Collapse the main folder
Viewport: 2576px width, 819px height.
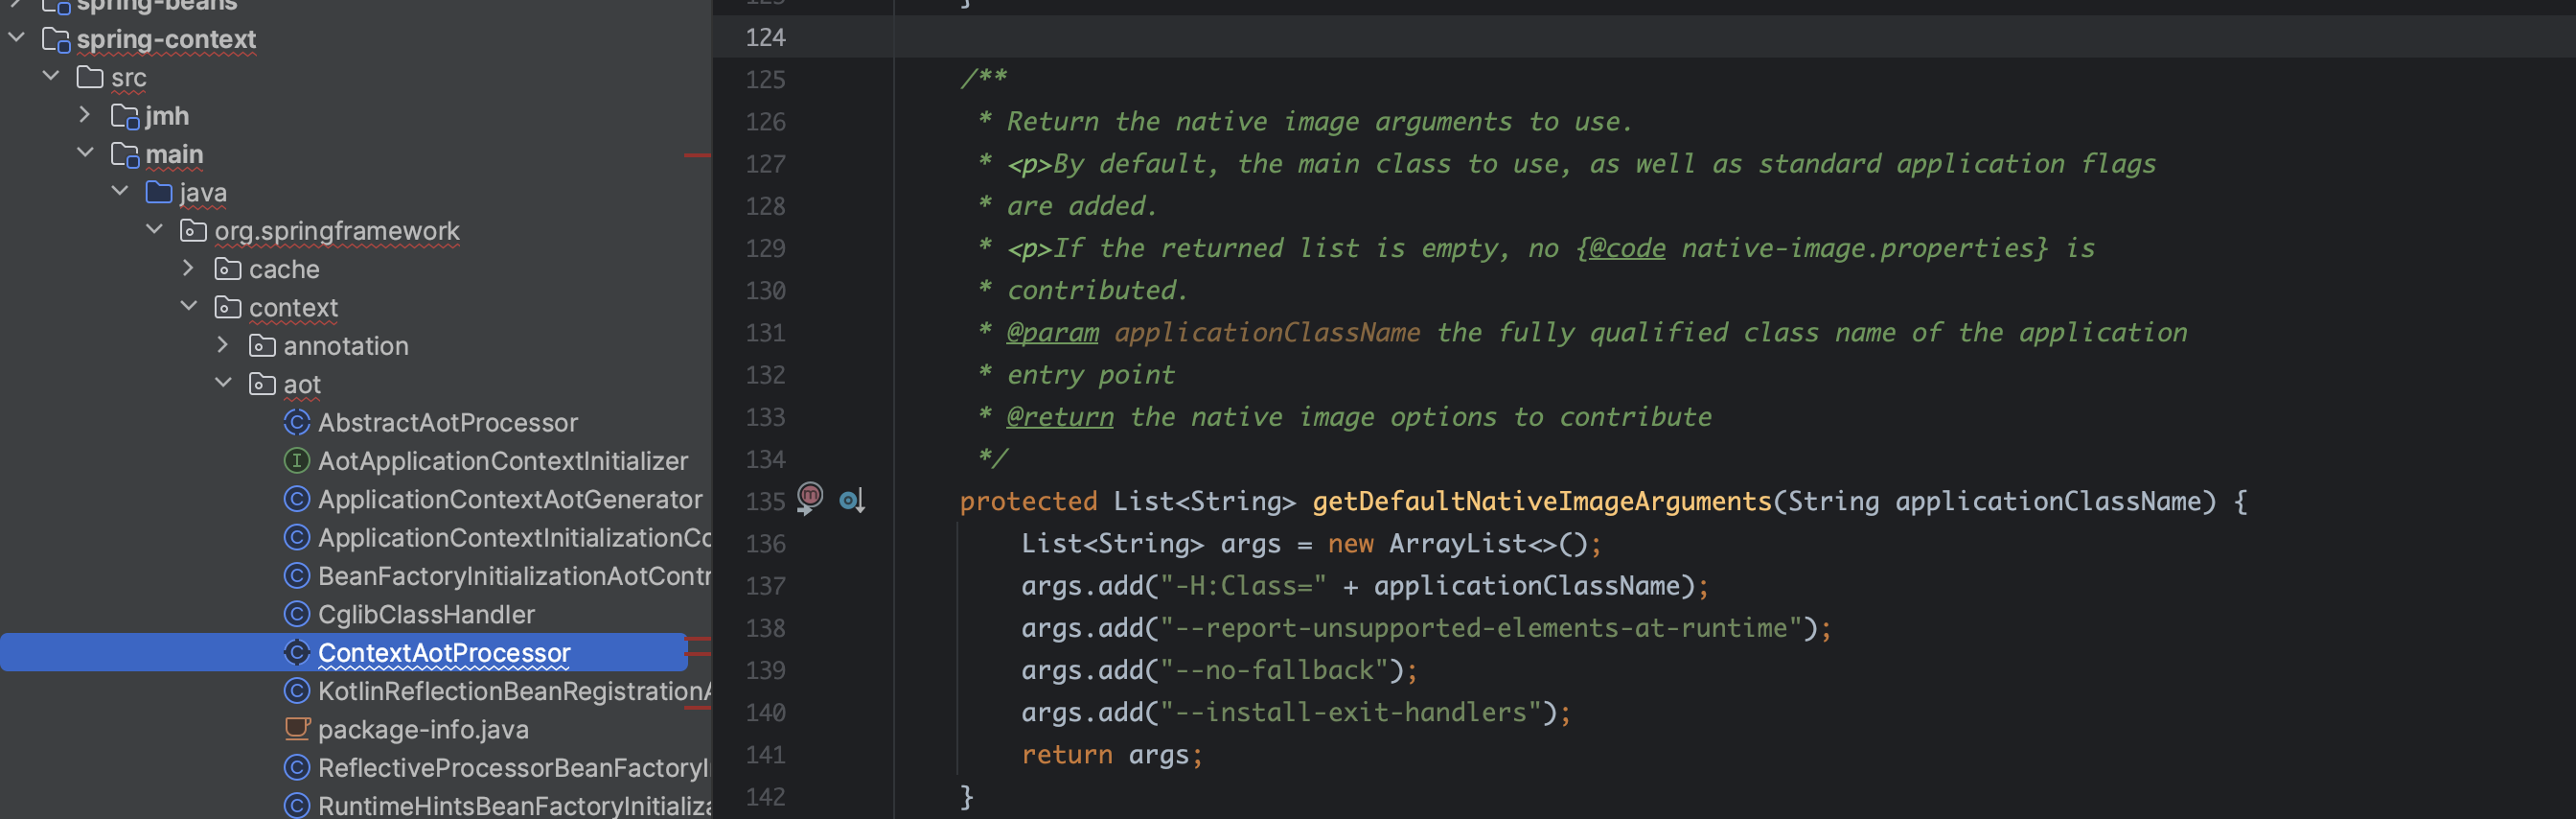[85, 153]
